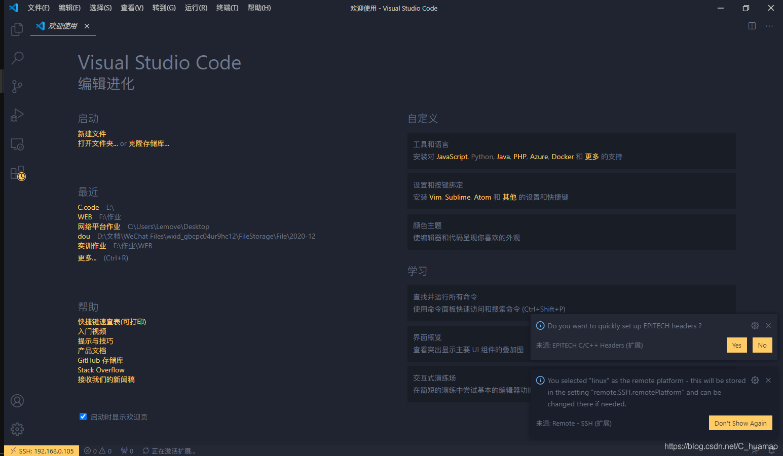Image resolution: width=783 pixels, height=456 pixels.
Task: Open 入门视频 help link
Action: click(92, 331)
